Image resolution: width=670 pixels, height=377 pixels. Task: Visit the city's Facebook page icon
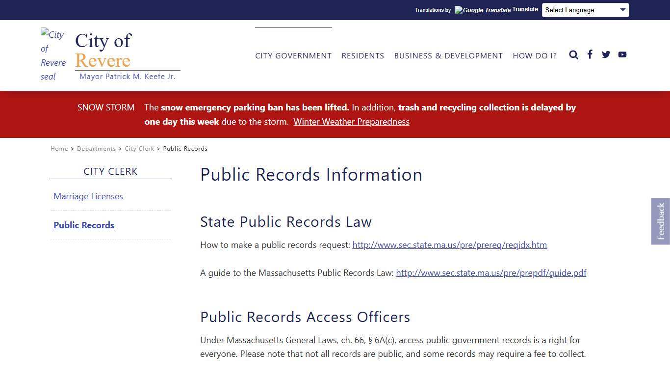click(590, 54)
